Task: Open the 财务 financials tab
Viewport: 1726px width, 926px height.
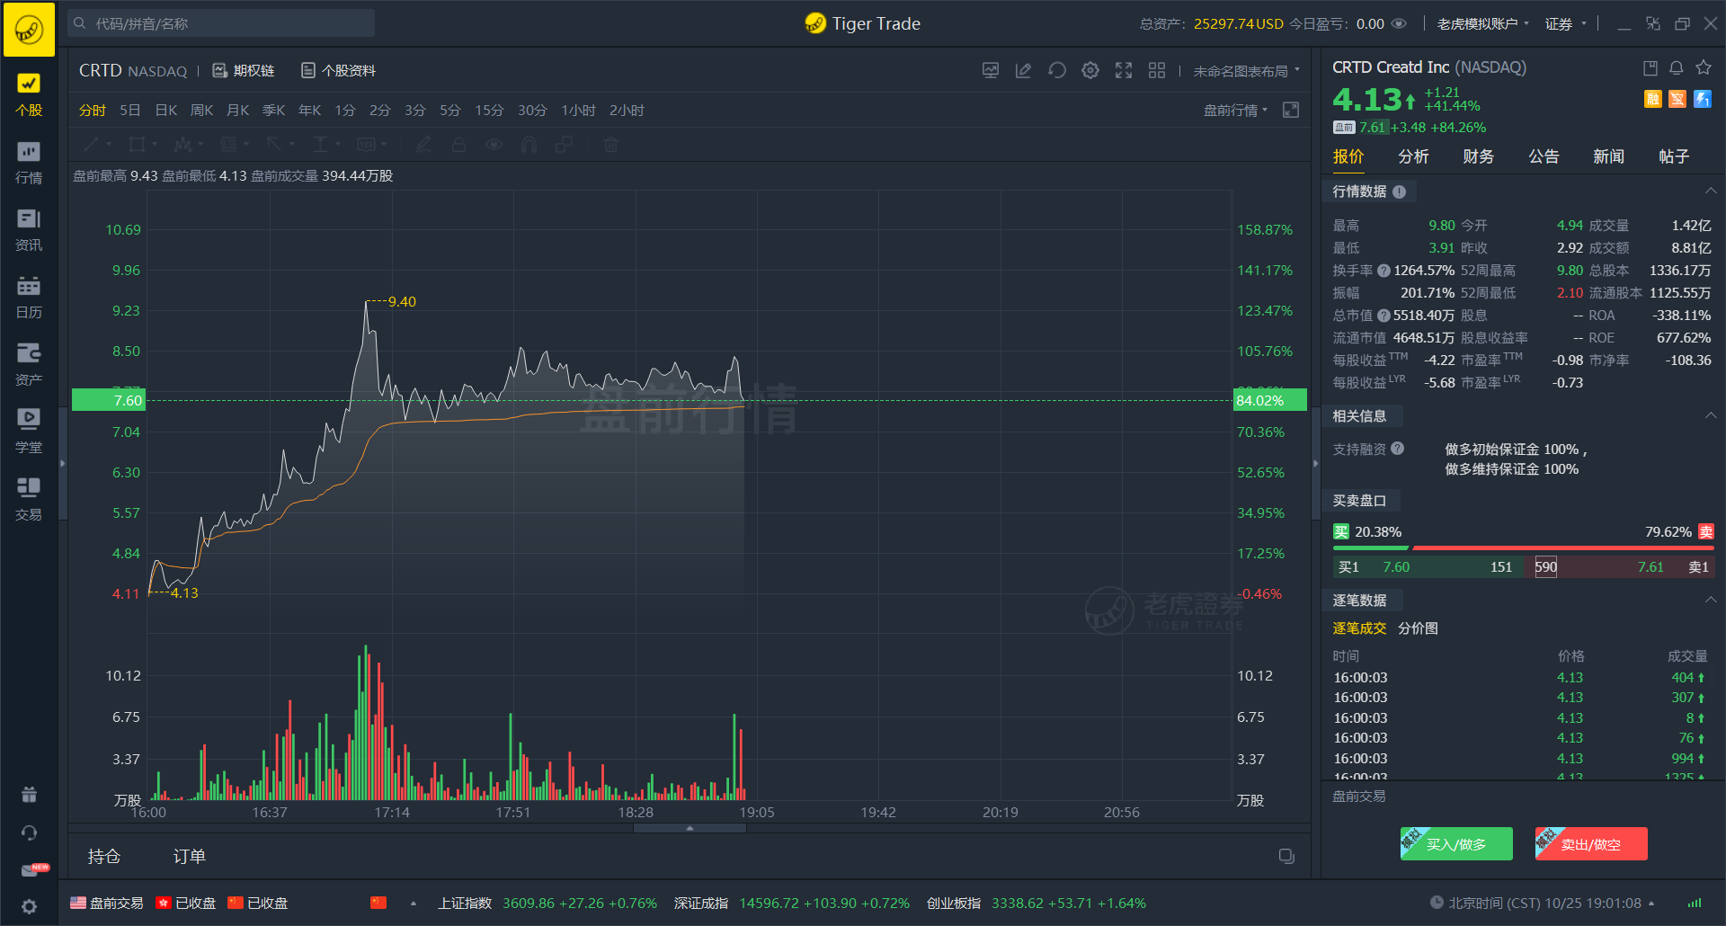Action: click(x=1478, y=156)
